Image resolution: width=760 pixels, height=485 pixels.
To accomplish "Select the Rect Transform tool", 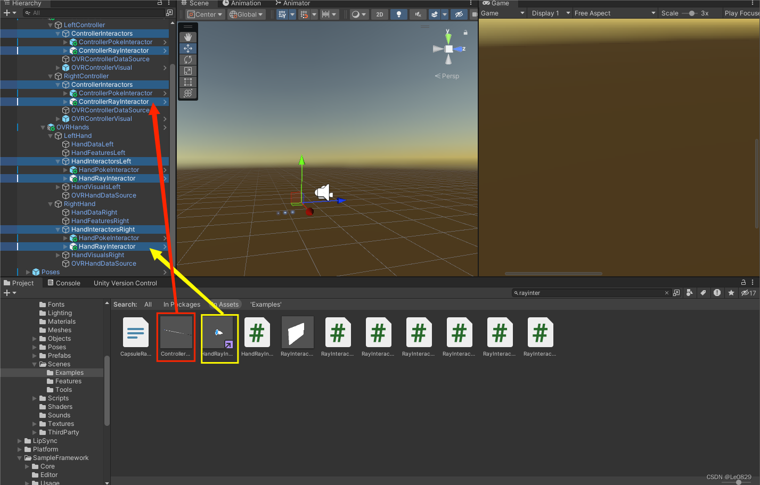I will point(188,81).
